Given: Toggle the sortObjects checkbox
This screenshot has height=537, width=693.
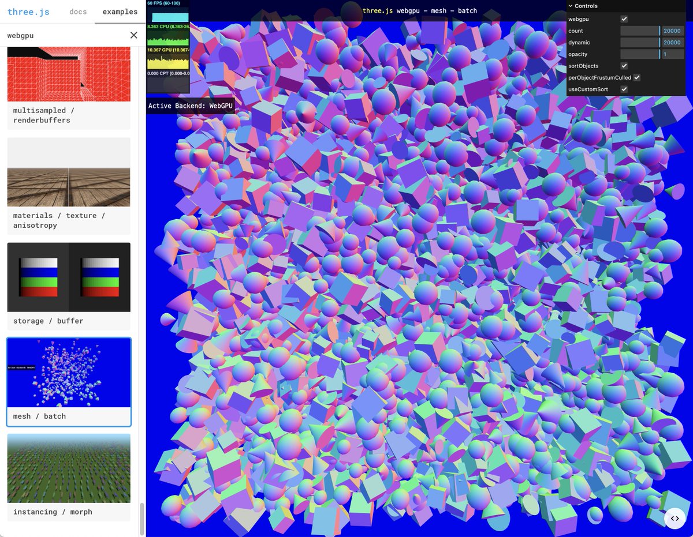Looking at the screenshot, I should tap(624, 66).
